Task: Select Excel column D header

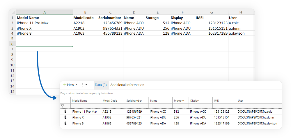Action: (x=134, y=12)
